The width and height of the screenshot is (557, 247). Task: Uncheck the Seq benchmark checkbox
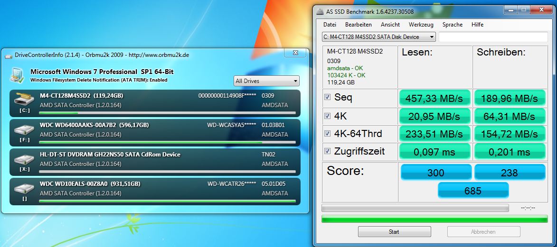click(327, 97)
